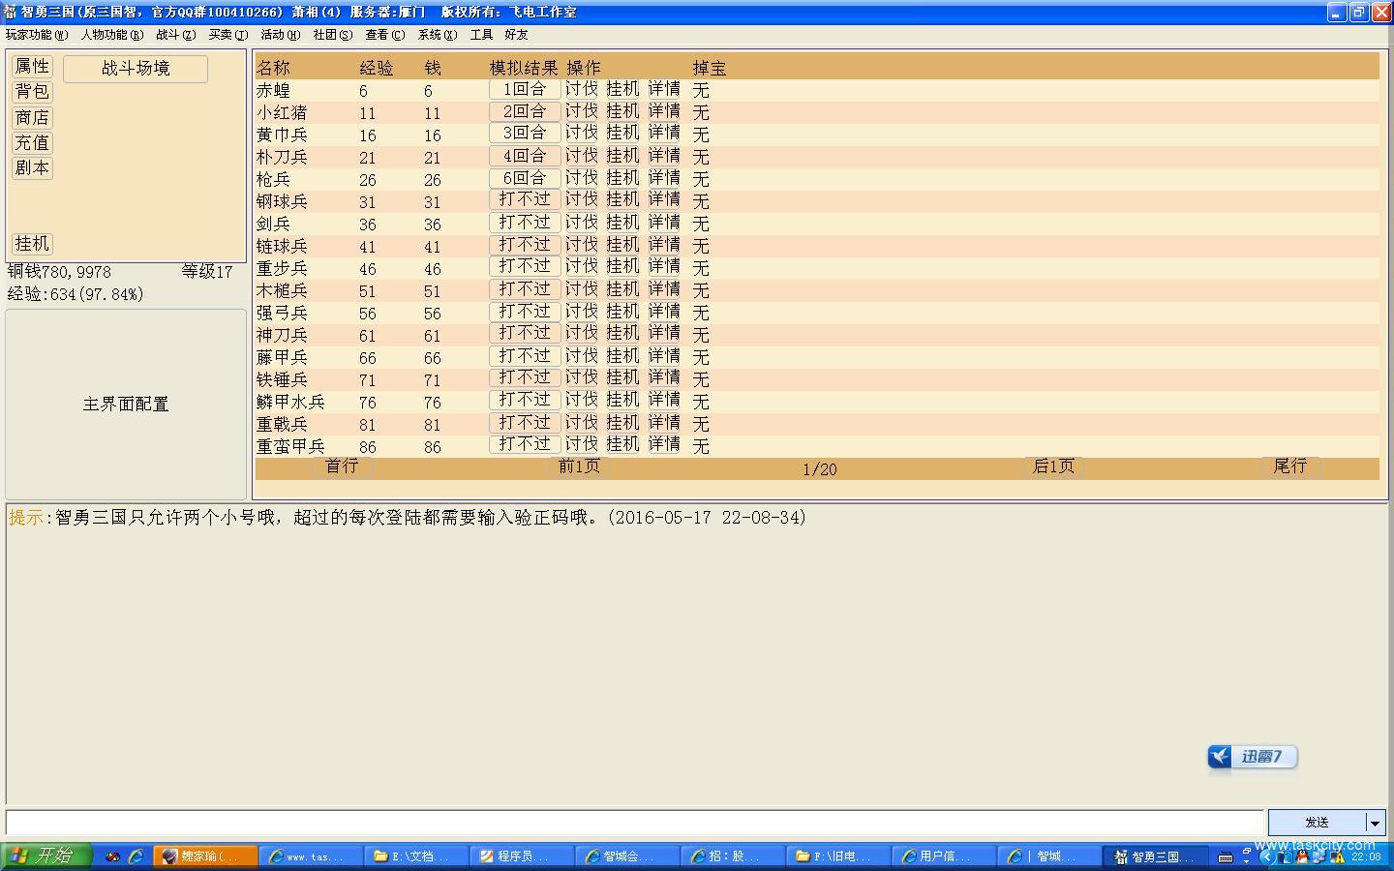The height and width of the screenshot is (871, 1394).
Task: Open the 人物功能 menu
Action: tap(111, 35)
